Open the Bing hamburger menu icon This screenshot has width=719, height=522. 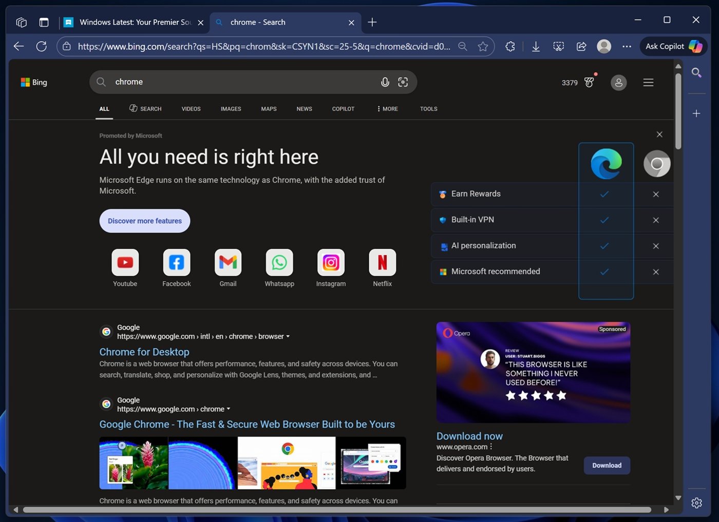click(x=648, y=82)
